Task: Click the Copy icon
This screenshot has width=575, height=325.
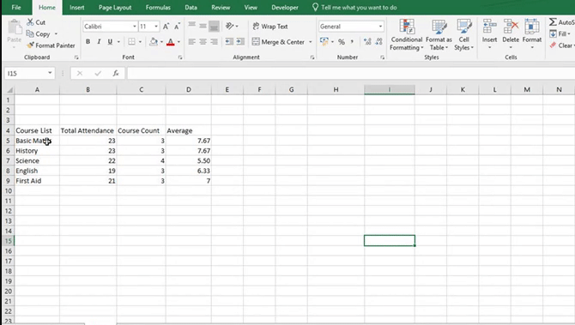Action: point(30,33)
